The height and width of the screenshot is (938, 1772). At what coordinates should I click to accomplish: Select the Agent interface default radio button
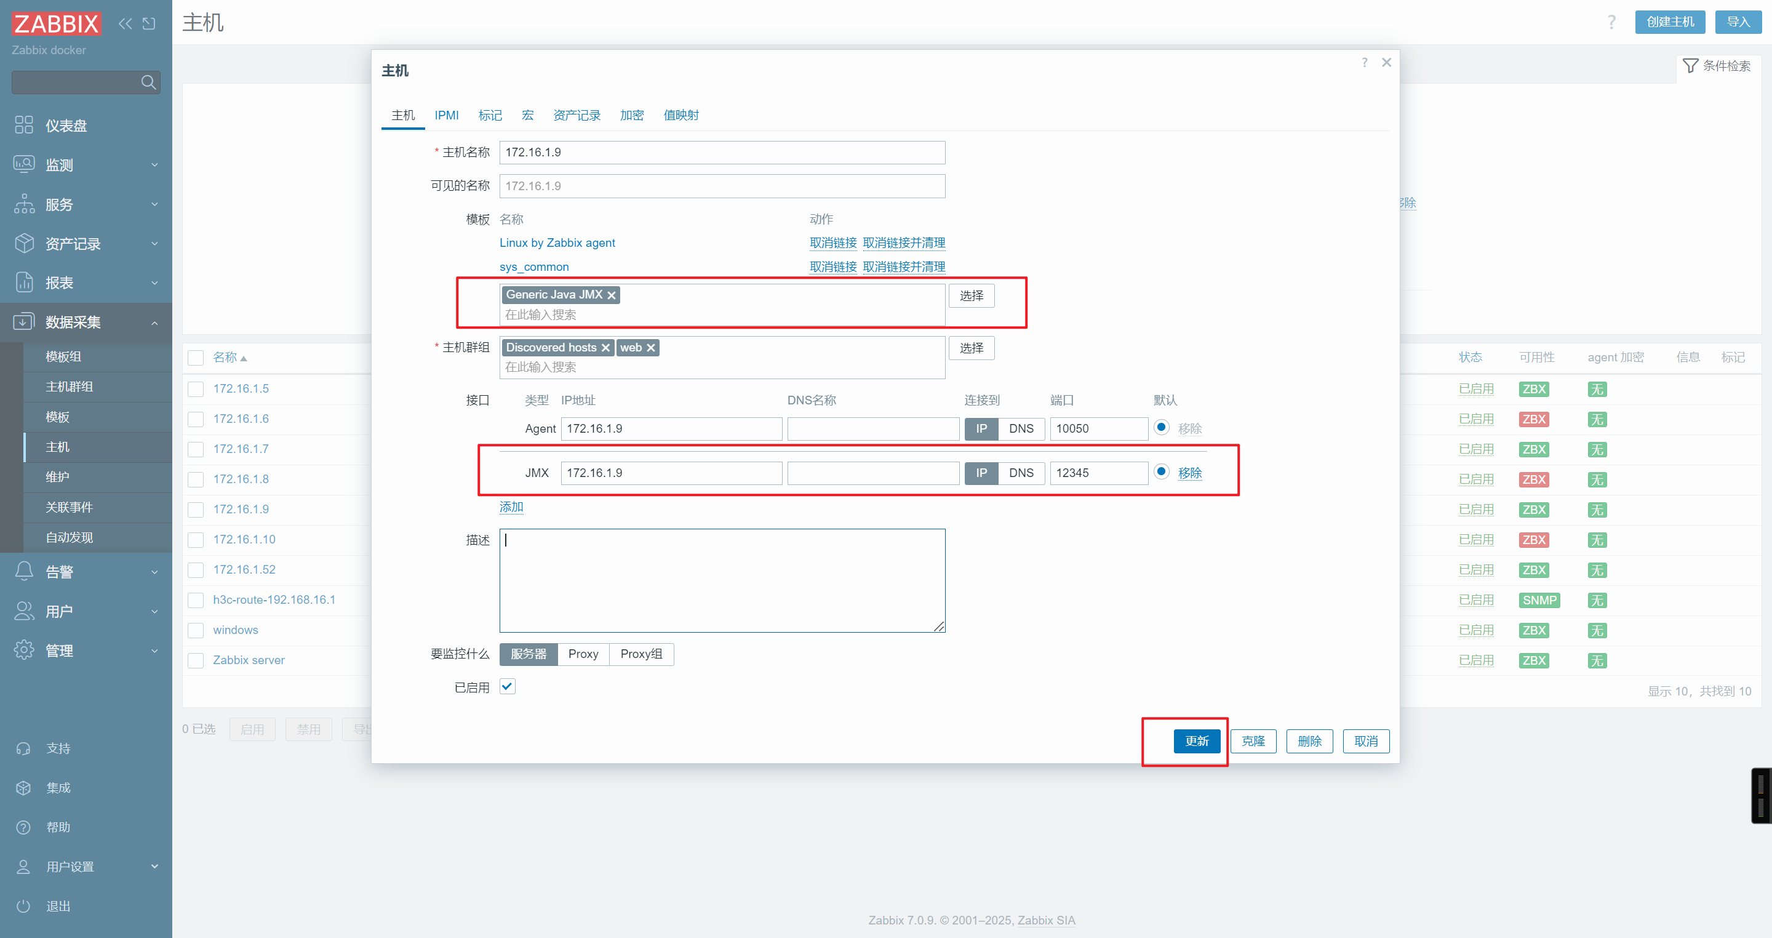(1161, 427)
